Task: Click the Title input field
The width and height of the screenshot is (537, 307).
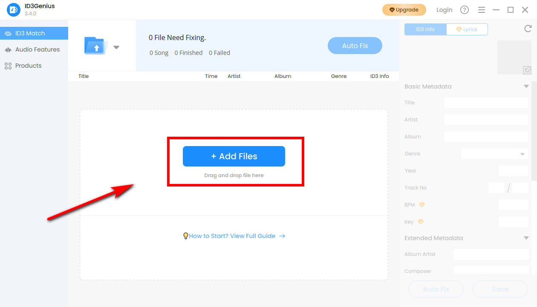Action: point(486,103)
